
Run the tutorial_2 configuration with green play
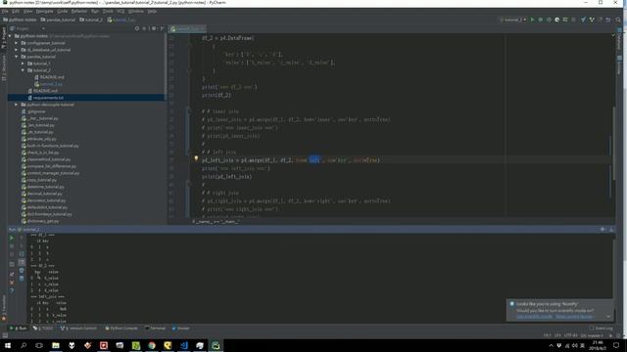532,20
